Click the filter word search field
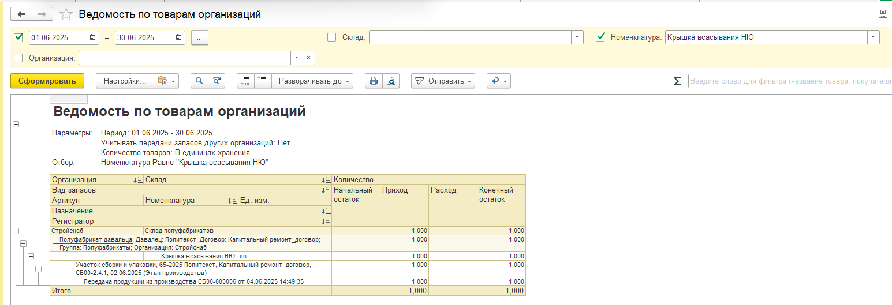Image resolution: width=892 pixels, height=305 pixels. coord(789,81)
